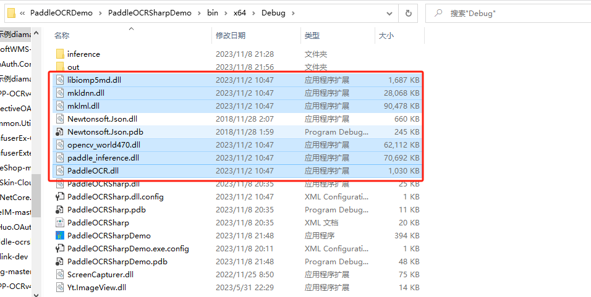Sort files by the 修改日期 column

[x=230, y=36]
